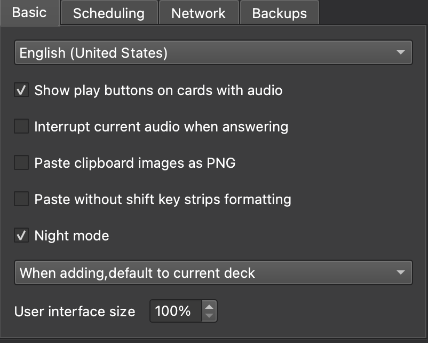Increase user interface size with up arrow
Image resolution: width=428 pixels, height=343 pixels.
click(209, 306)
